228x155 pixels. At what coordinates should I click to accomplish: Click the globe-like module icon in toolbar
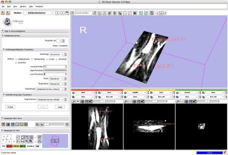(115, 13)
